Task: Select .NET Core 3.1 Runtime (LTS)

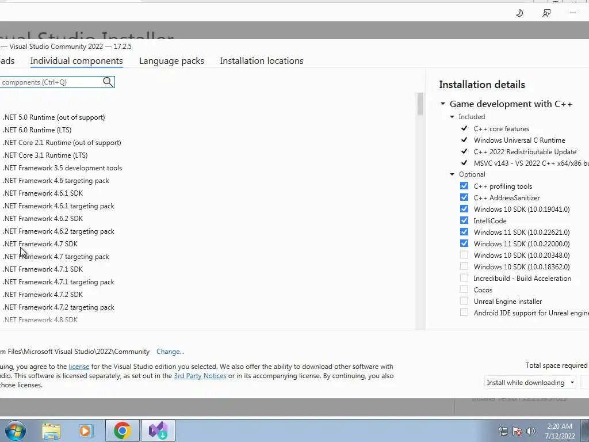Action: pyautogui.click(x=45, y=155)
